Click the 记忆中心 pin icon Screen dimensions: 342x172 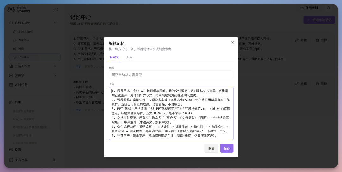pyautogui.click(x=15, y=57)
